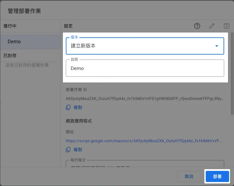Click copy icon under the 網址 URL
The height and width of the screenshot is (186, 234).
coord(68,150)
